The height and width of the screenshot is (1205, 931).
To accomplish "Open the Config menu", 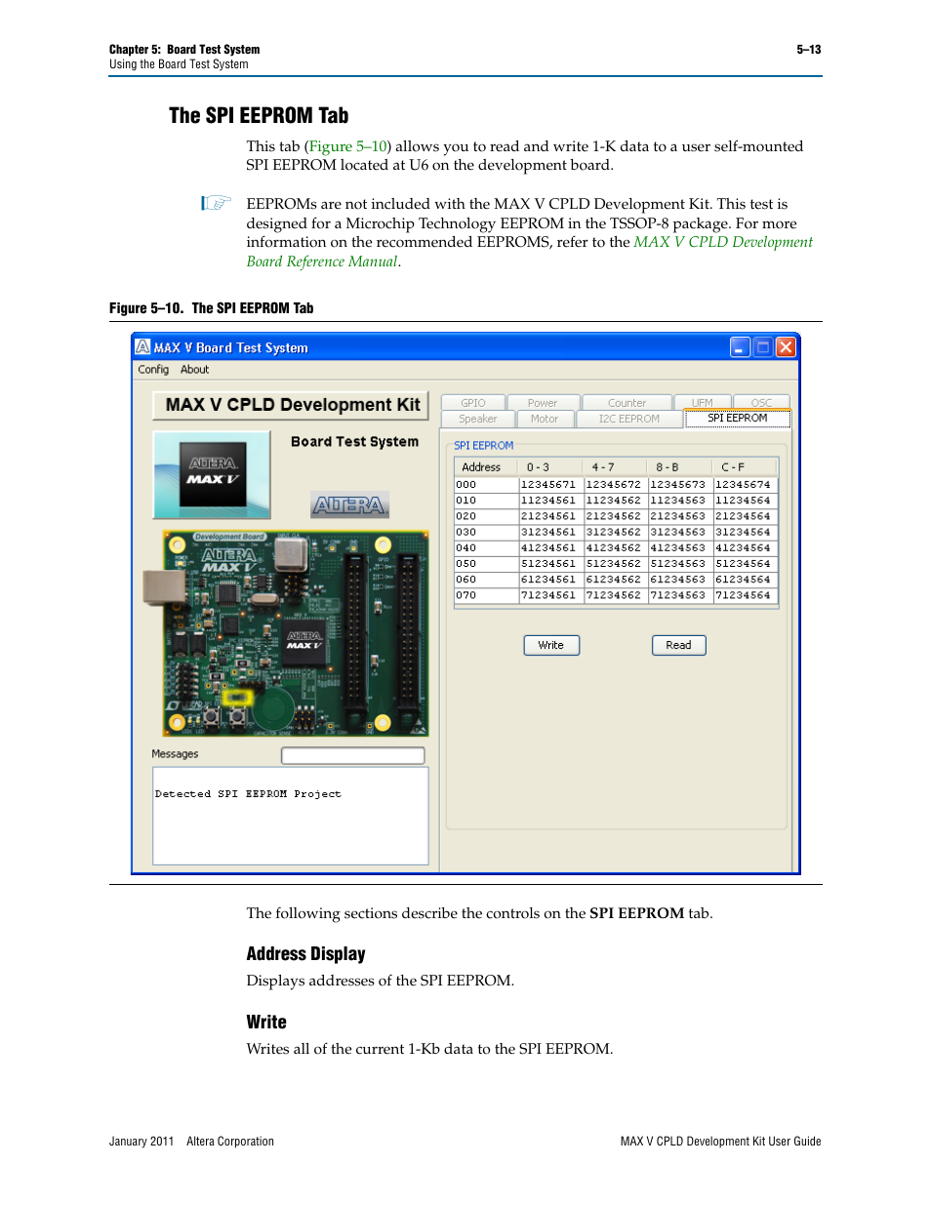I will [x=153, y=370].
